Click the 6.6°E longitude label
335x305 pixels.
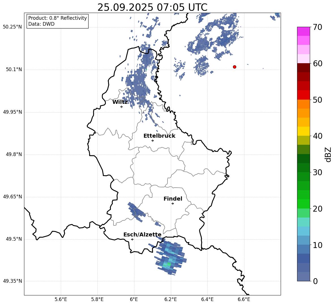click(x=244, y=299)
